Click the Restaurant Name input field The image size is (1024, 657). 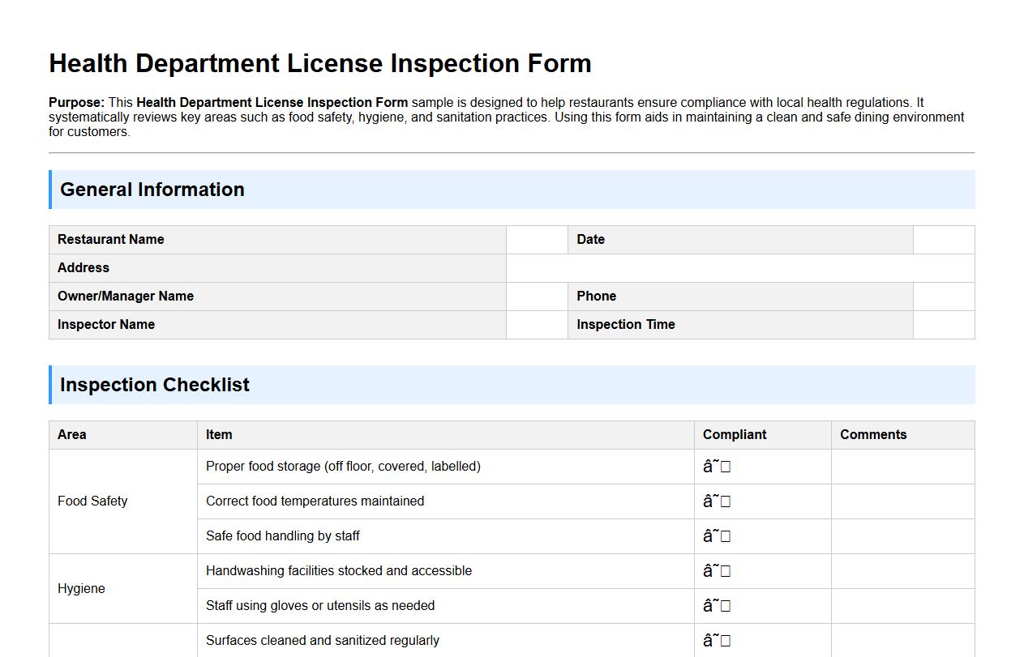(536, 239)
